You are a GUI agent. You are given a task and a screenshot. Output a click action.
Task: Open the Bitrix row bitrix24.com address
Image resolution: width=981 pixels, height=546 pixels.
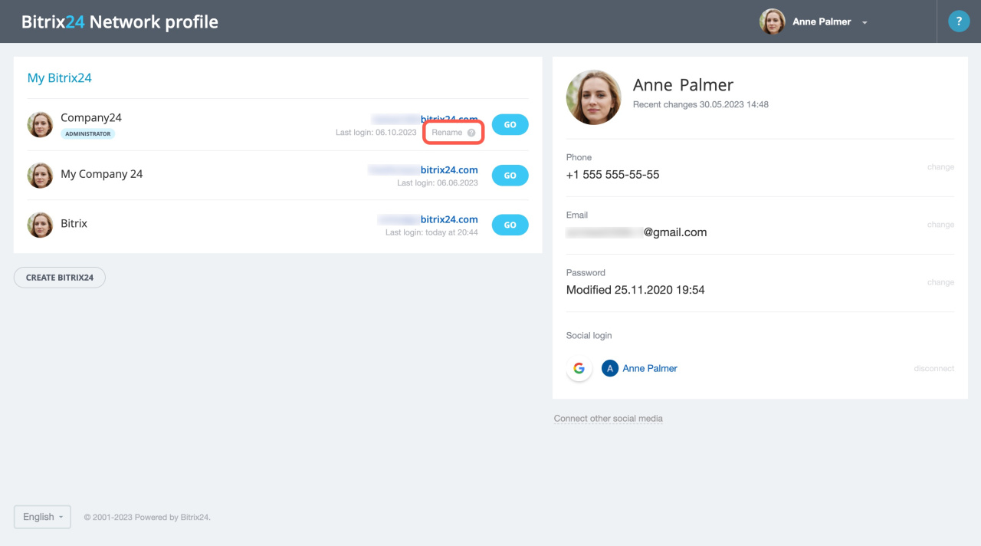[x=428, y=220]
